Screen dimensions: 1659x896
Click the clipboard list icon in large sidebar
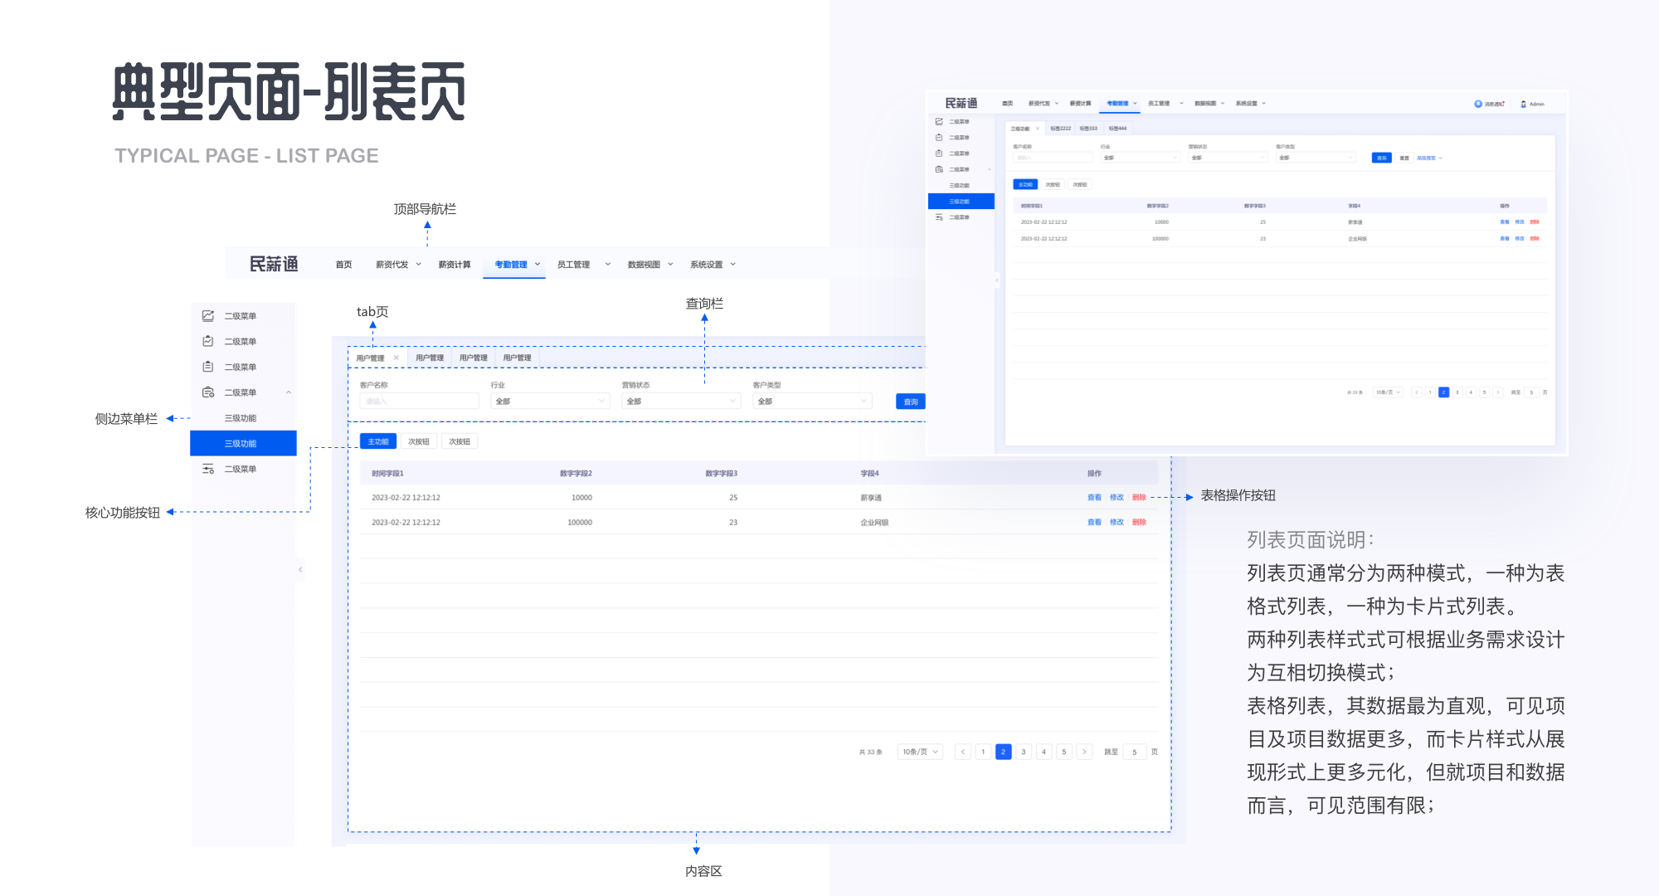(x=208, y=367)
